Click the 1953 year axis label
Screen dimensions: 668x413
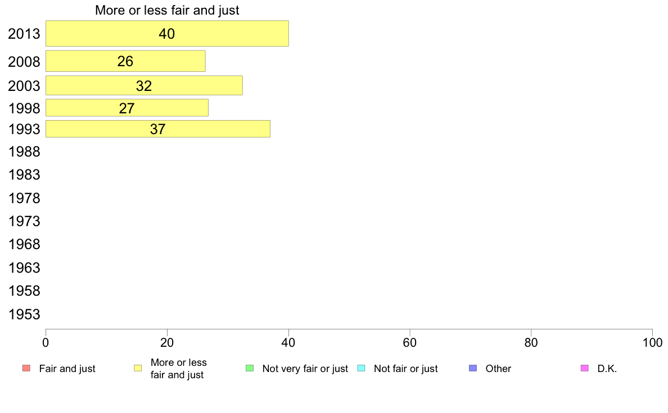click(x=24, y=315)
